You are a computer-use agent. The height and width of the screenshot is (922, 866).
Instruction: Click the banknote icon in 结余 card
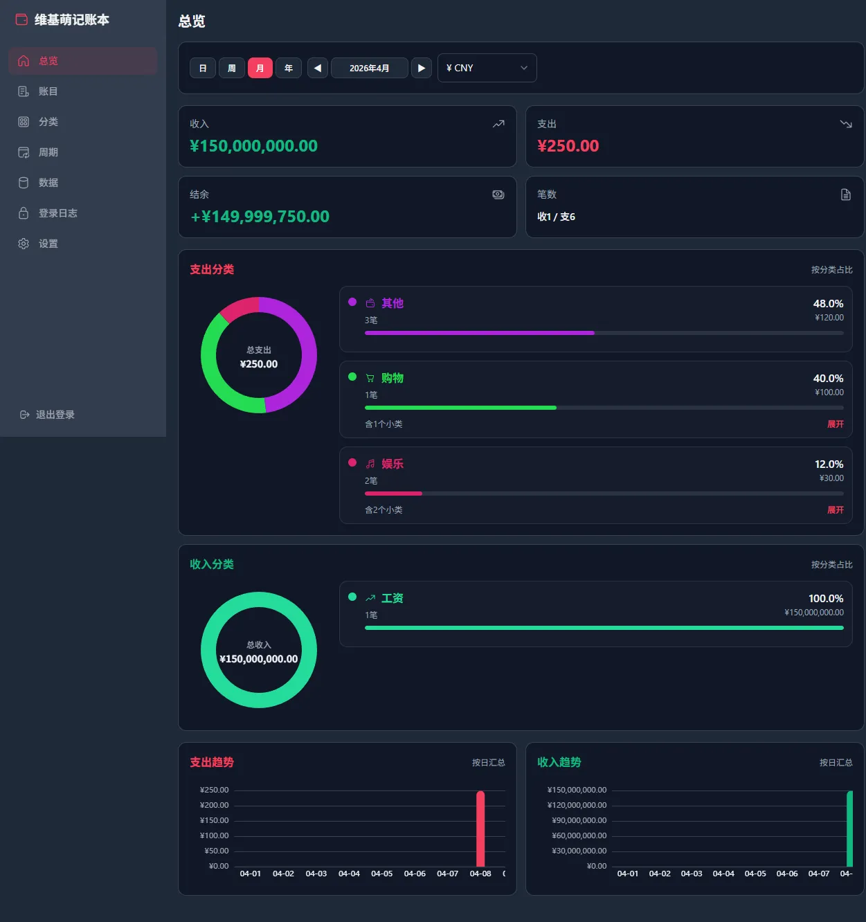[x=498, y=195]
